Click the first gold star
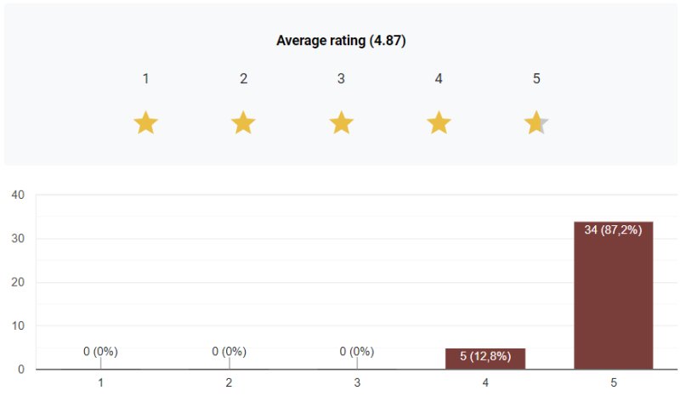The width and height of the screenshot is (680, 396). pos(146,123)
